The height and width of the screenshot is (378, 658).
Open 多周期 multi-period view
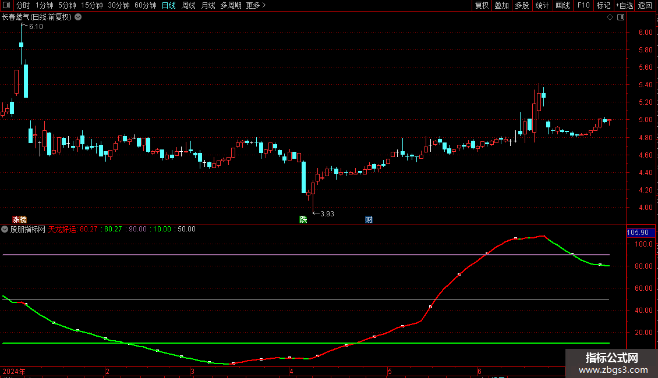click(x=231, y=5)
